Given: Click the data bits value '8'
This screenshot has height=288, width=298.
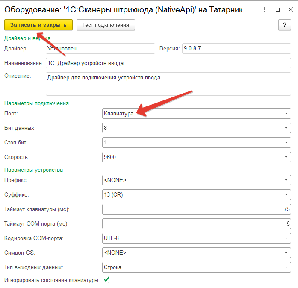Looking at the screenshot, I should (105, 128).
